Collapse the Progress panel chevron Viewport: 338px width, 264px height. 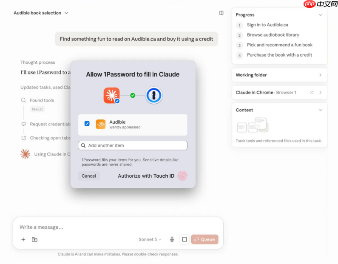pos(320,15)
